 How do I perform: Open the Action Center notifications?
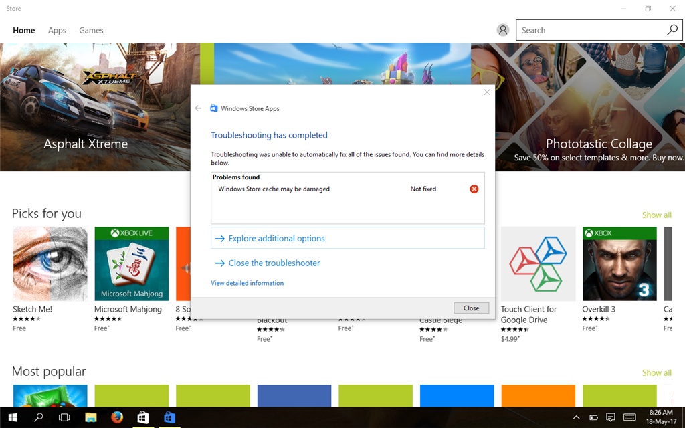611,417
